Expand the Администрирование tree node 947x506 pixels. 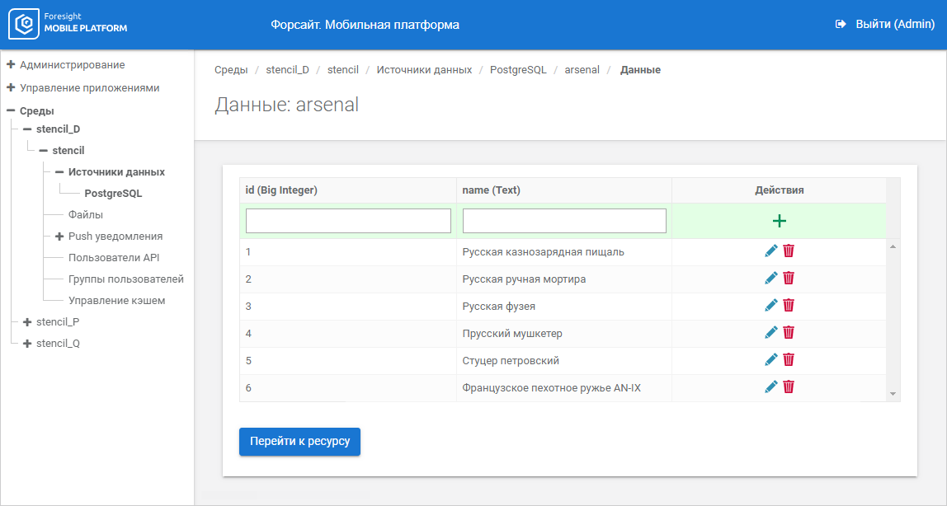[12, 64]
